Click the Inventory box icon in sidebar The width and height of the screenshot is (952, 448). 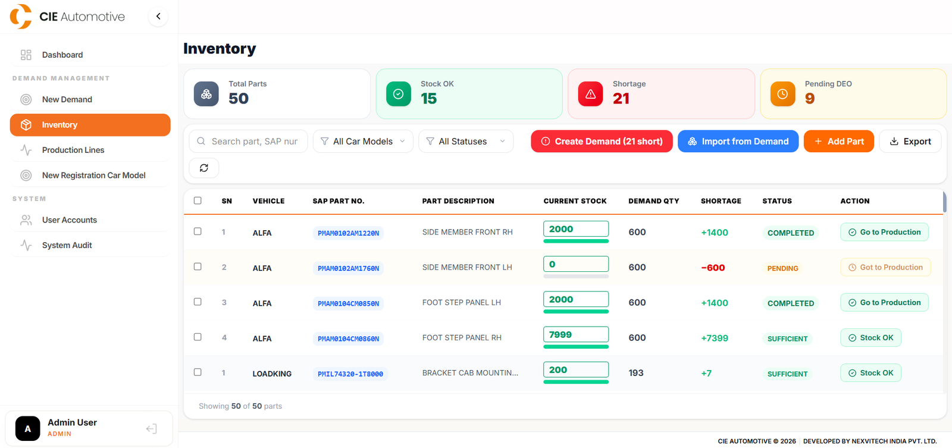[x=26, y=125]
